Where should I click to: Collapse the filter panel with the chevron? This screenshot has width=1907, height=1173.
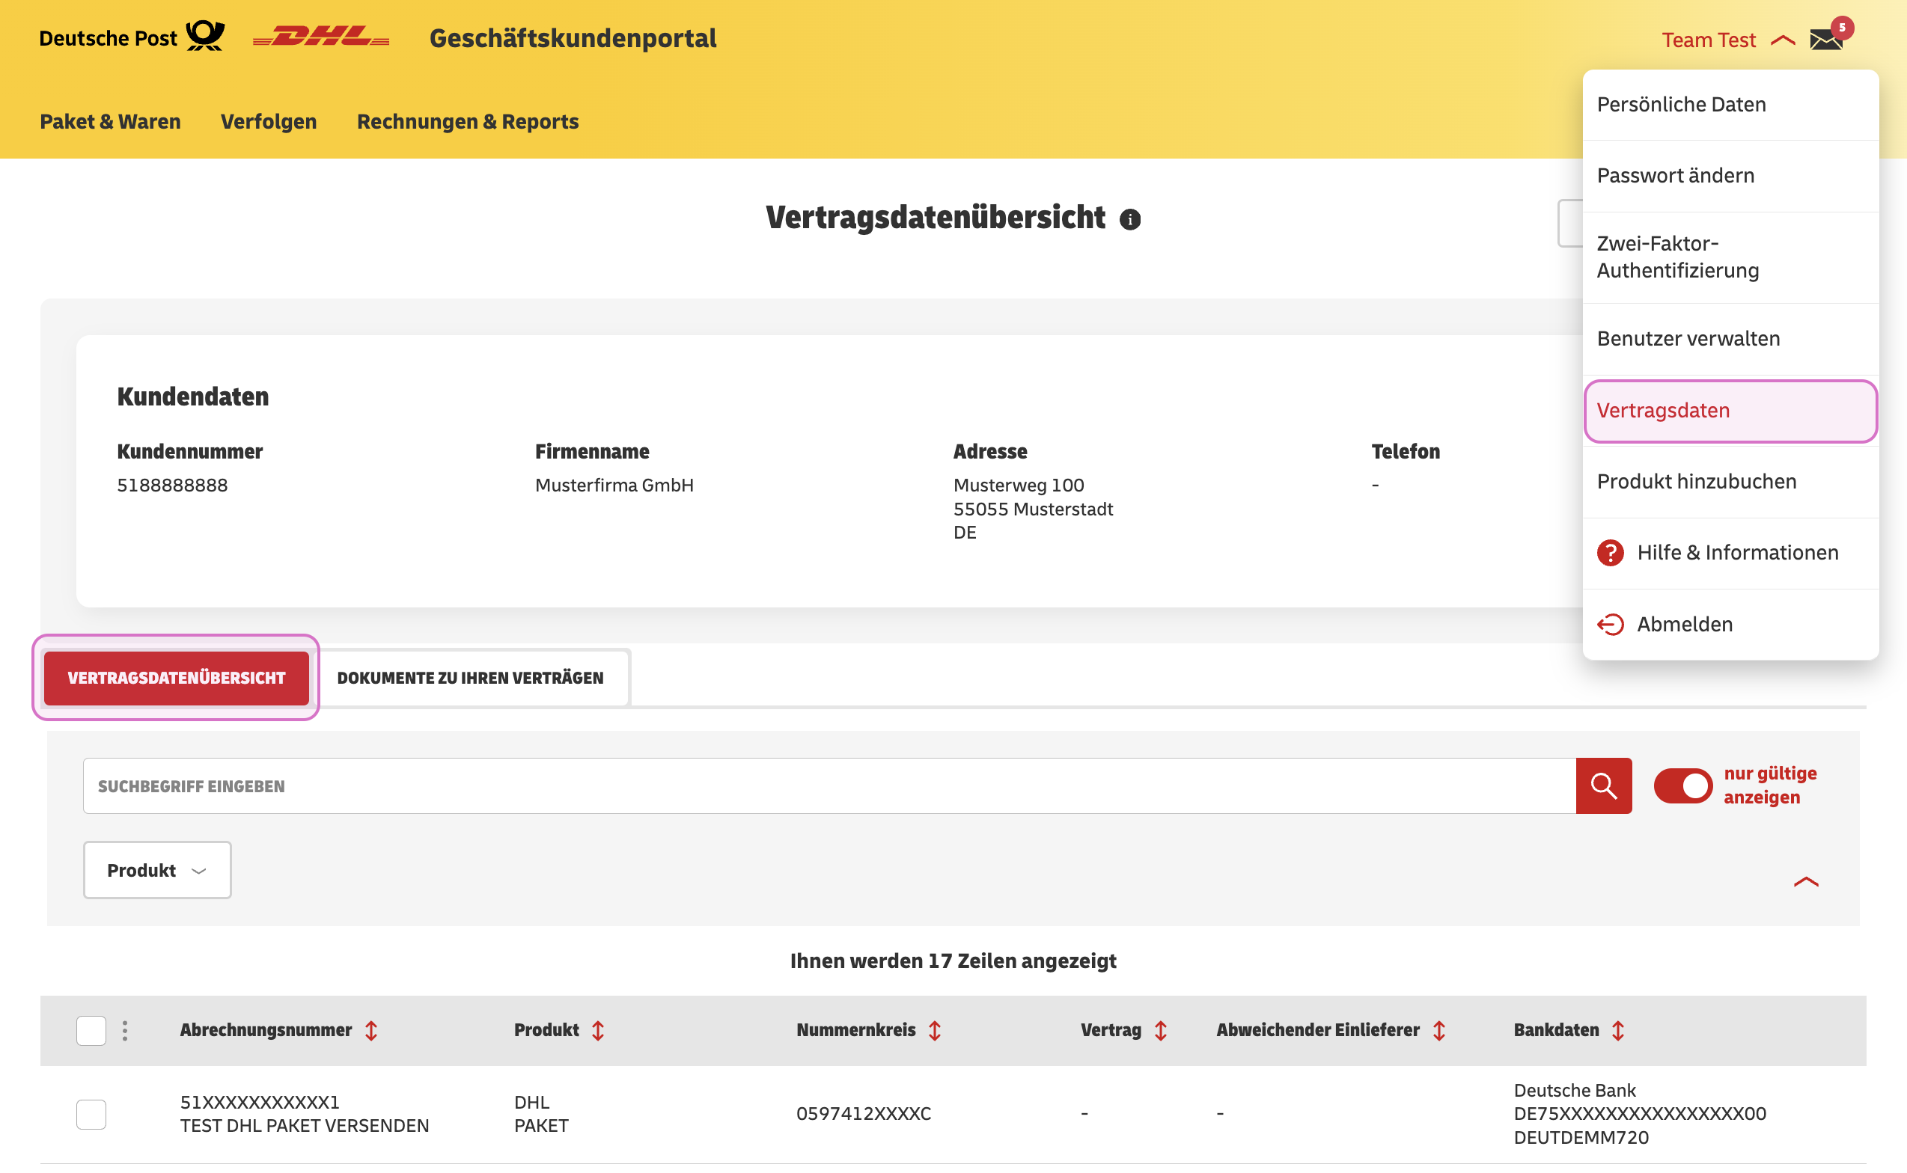pyautogui.click(x=1806, y=882)
